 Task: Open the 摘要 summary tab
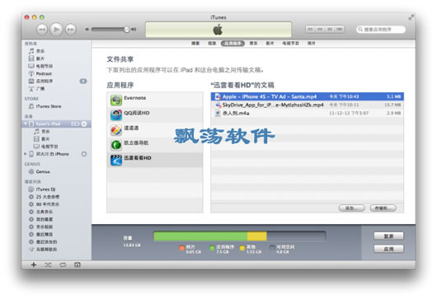click(x=195, y=43)
